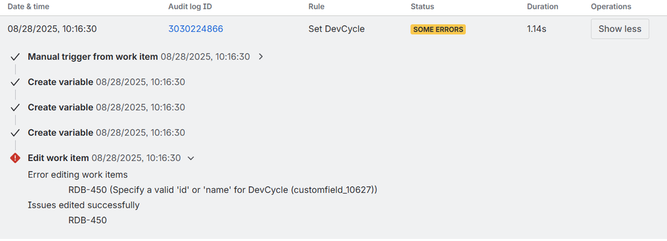The height and width of the screenshot is (241, 667).
Task: Click the Manual trigger from work item step
Action: click(x=93, y=57)
